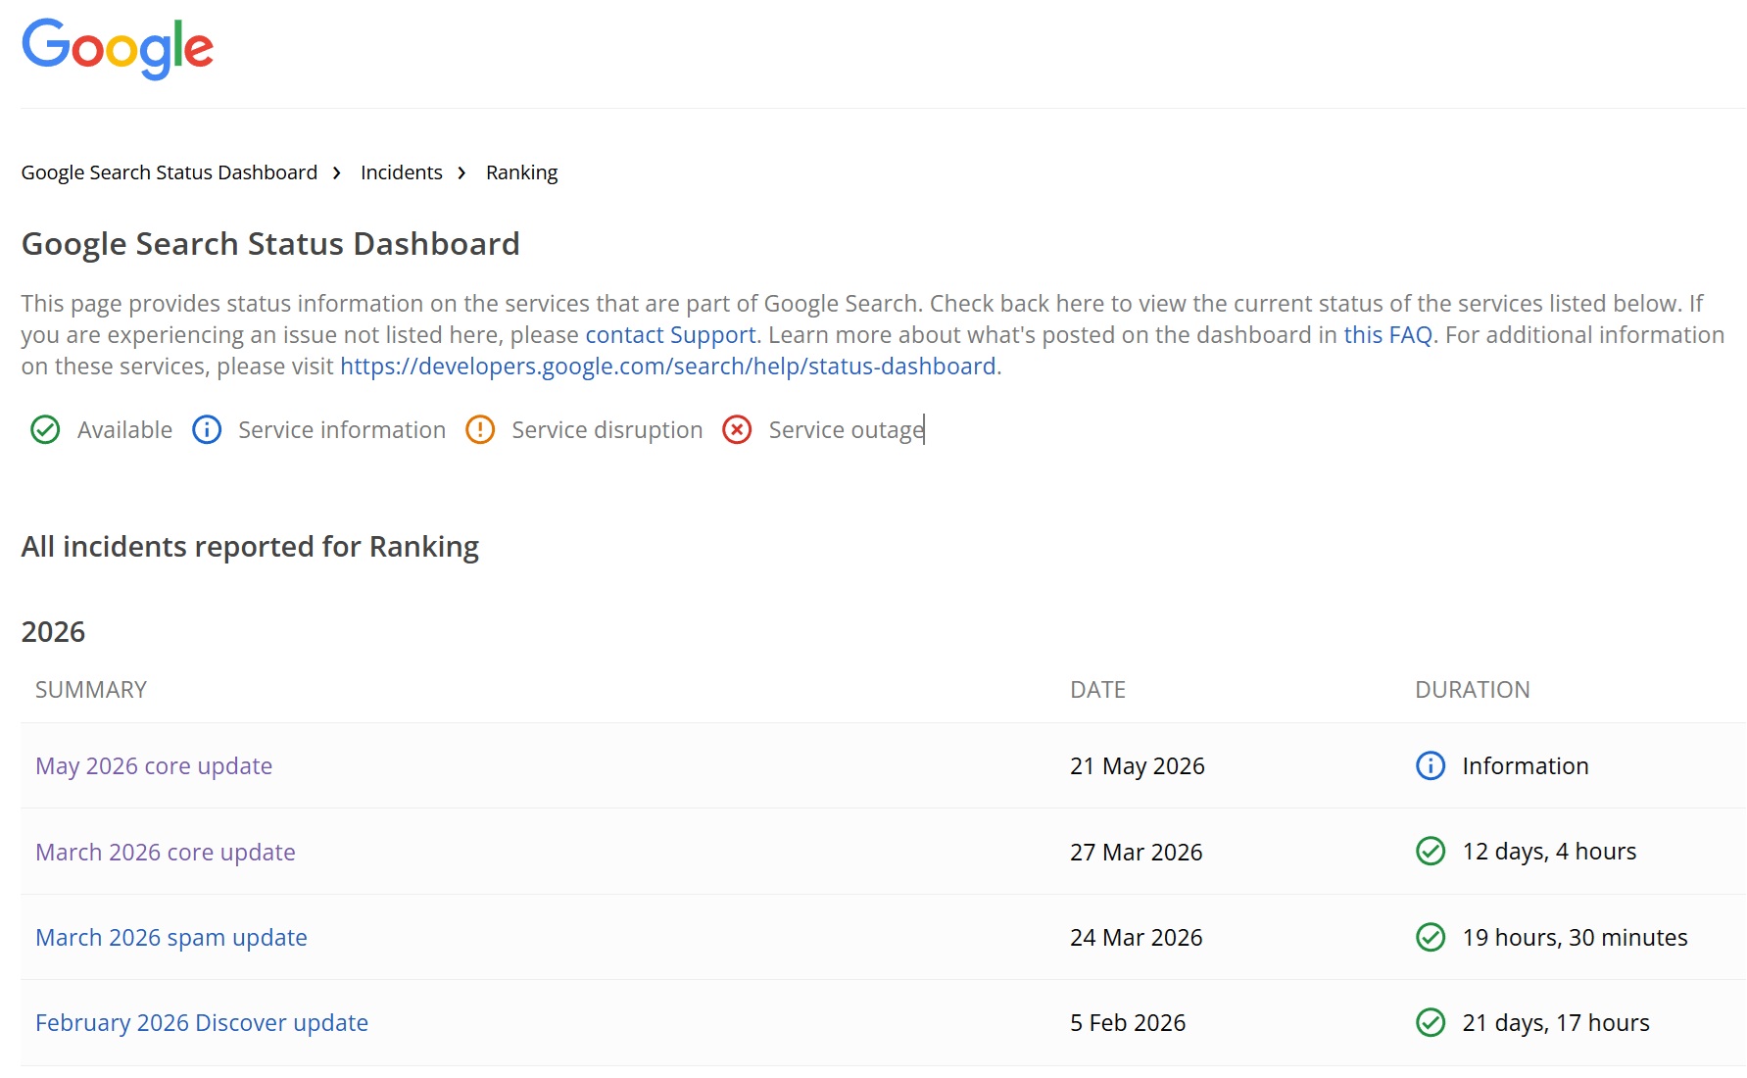Image resolution: width=1747 pixels, height=1078 pixels.
Task: Click the Available legend label
Action: tap(124, 430)
